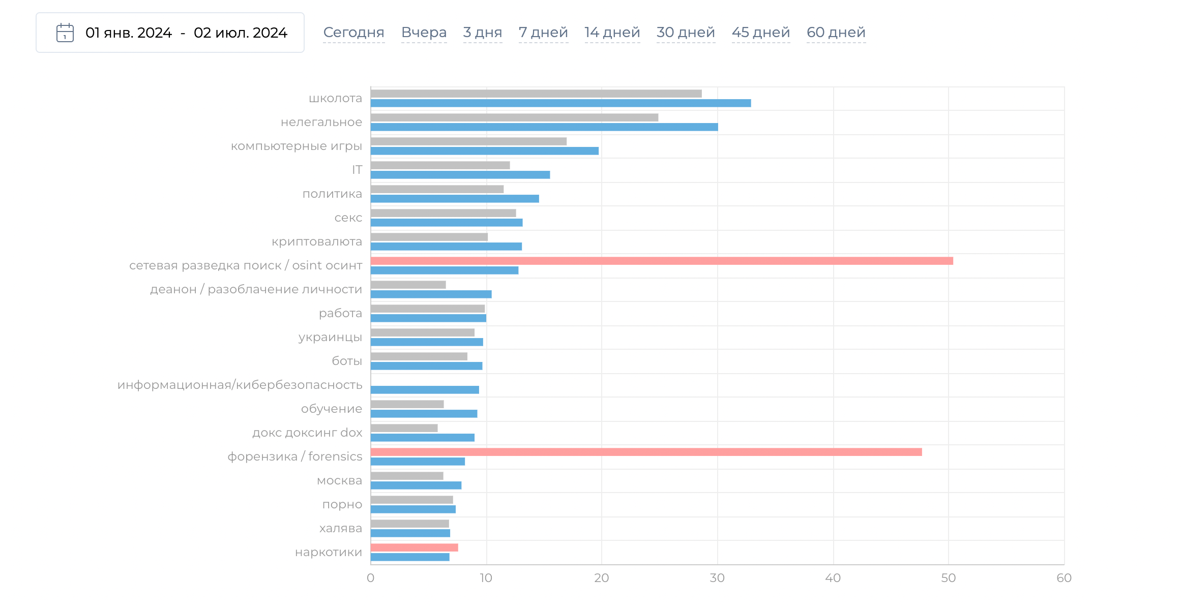Click the label форензика / forensics
This screenshot has height=610, width=1181.
tap(295, 456)
